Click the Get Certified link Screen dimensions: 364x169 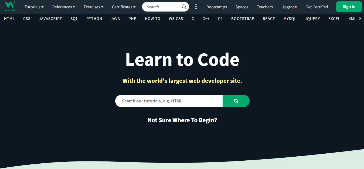click(x=317, y=7)
